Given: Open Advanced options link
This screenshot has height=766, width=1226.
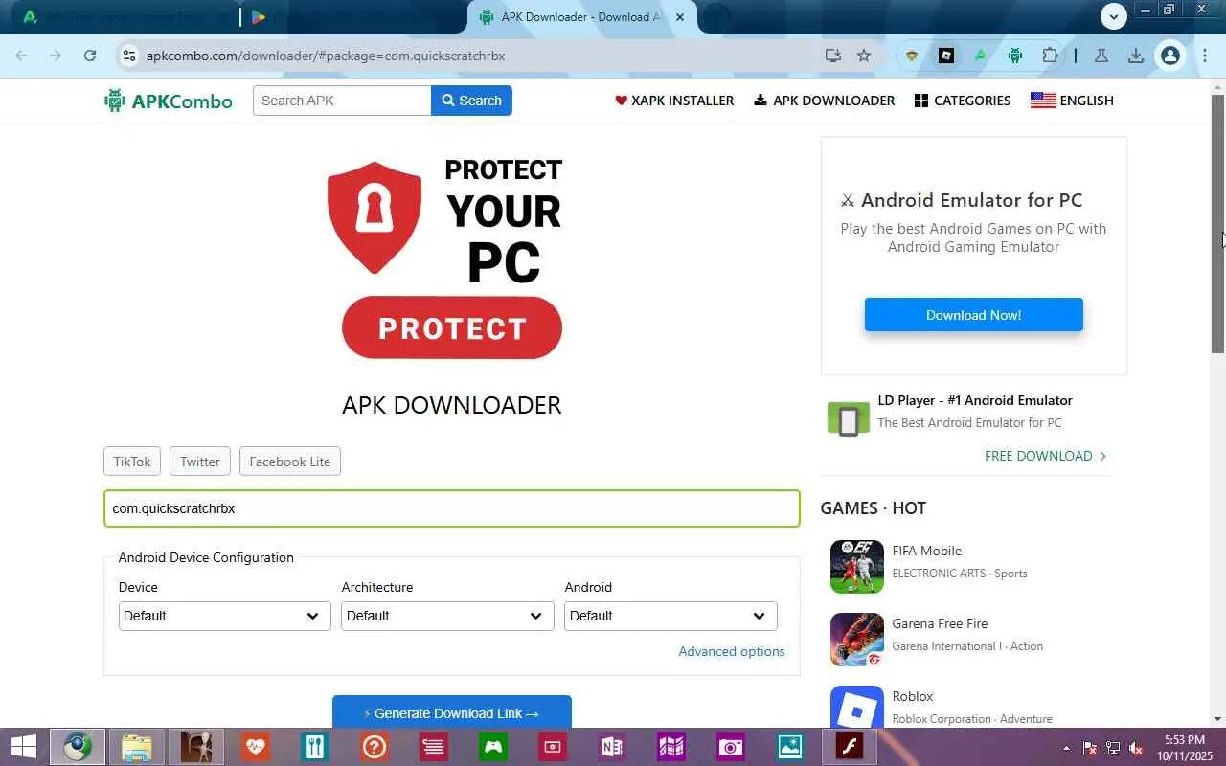Looking at the screenshot, I should click(x=732, y=651).
